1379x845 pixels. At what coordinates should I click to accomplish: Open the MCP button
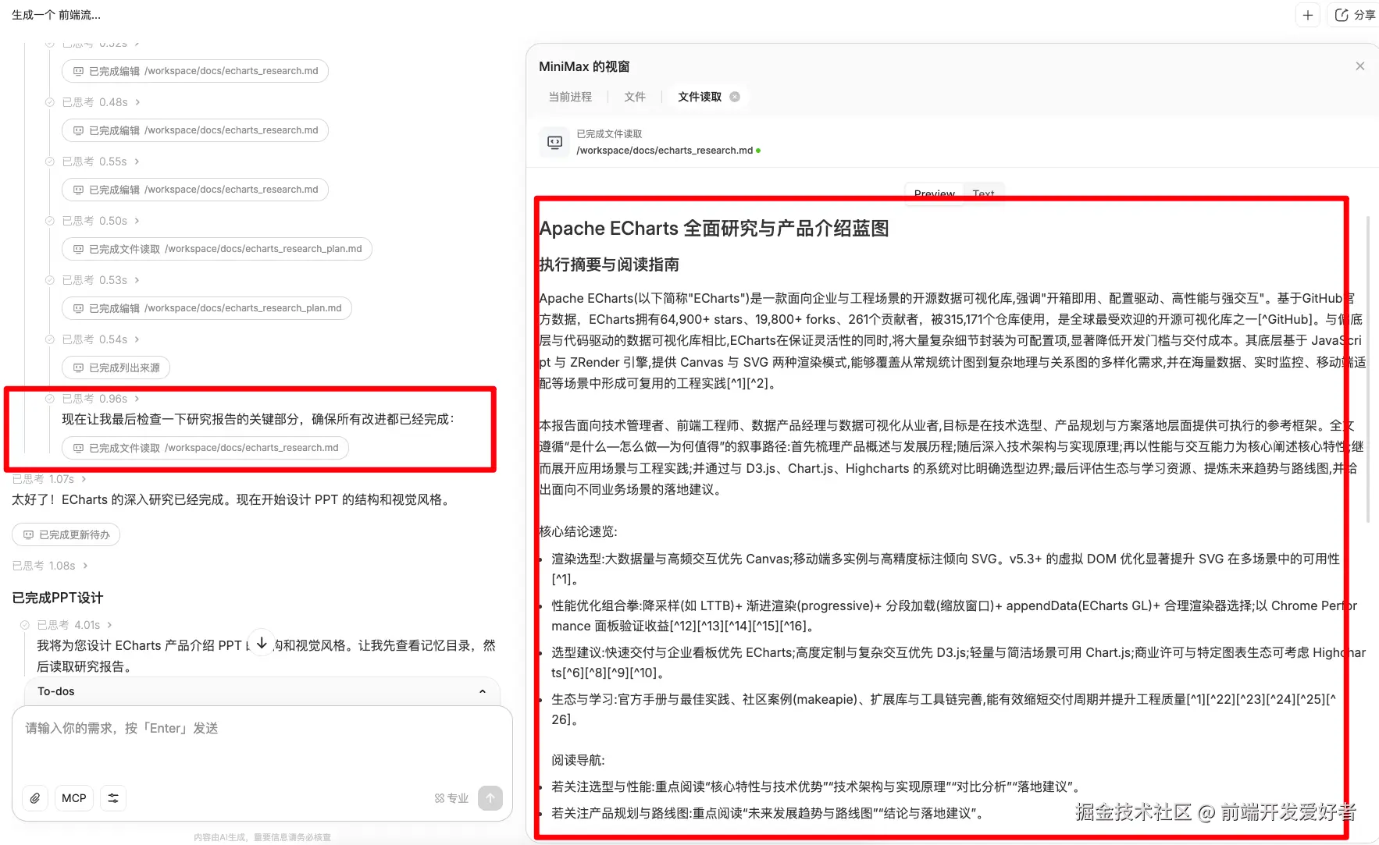click(x=74, y=798)
